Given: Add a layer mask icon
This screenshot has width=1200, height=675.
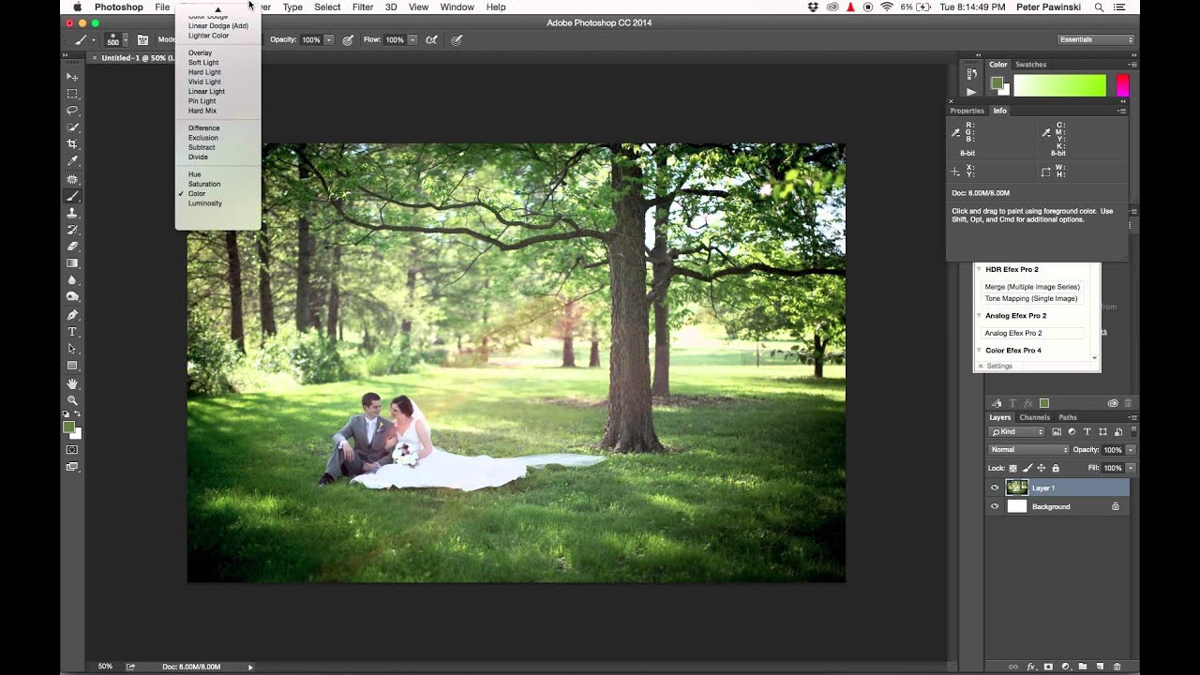Looking at the screenshot, I should (x=1048, y=667).
